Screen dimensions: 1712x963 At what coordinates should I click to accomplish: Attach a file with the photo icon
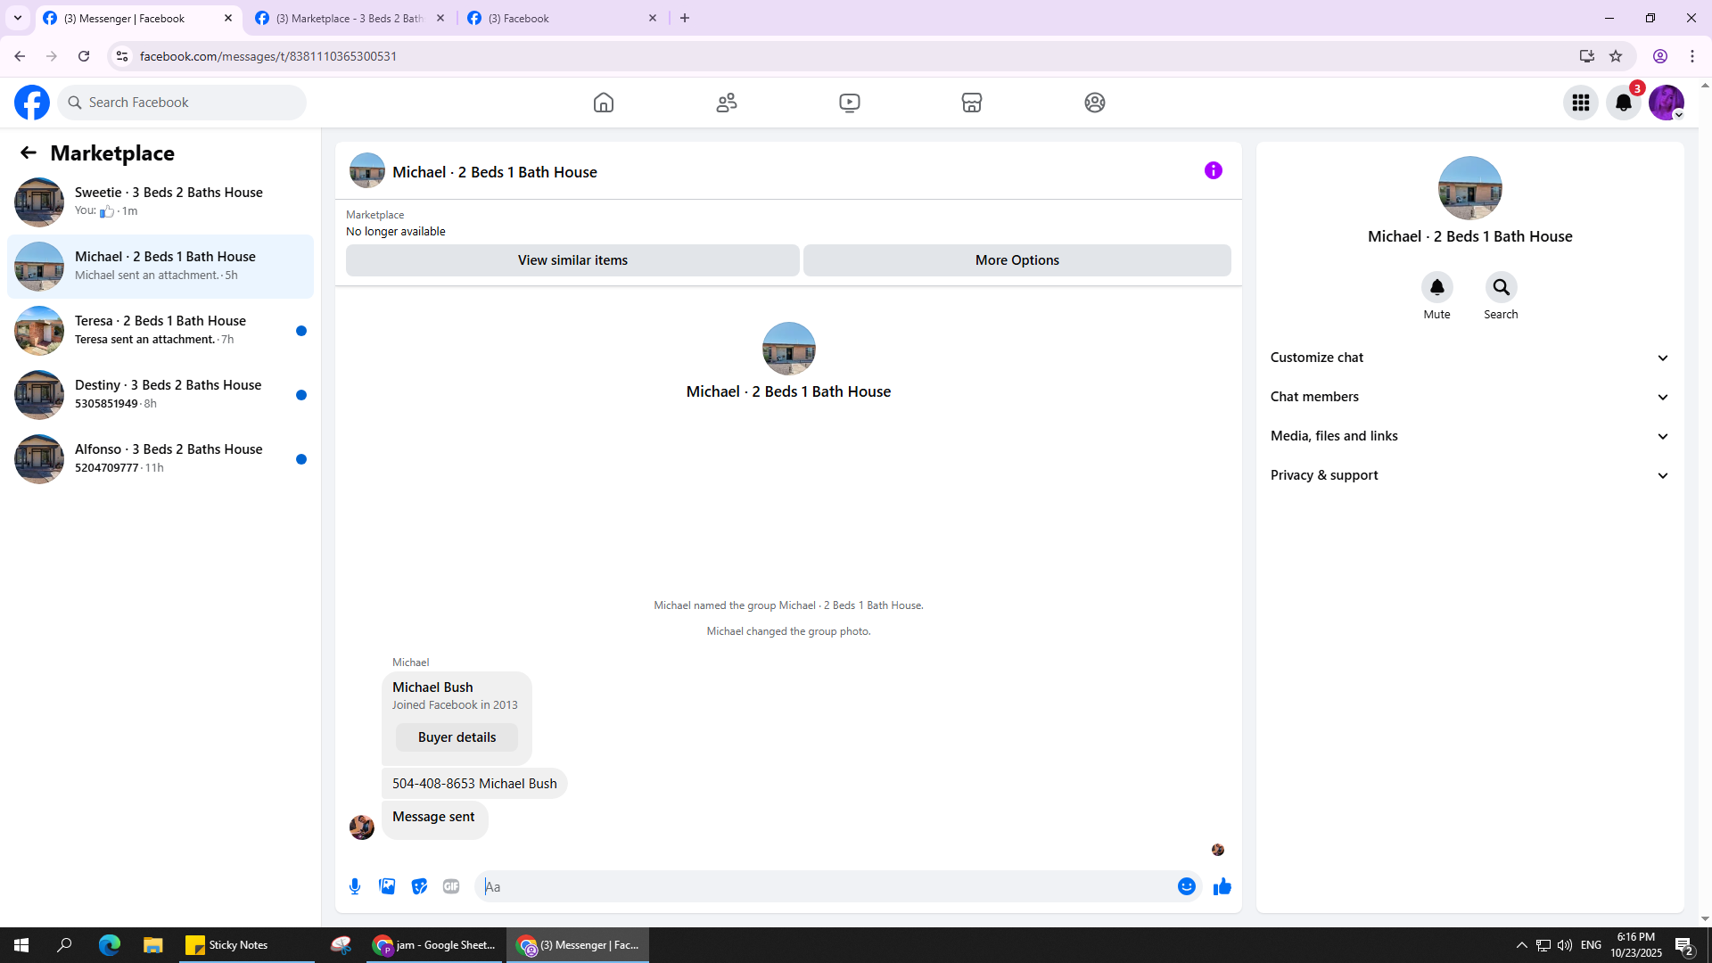387,886
